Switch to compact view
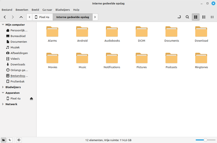This screenshot has height=143, width=217. coord(212,17)
